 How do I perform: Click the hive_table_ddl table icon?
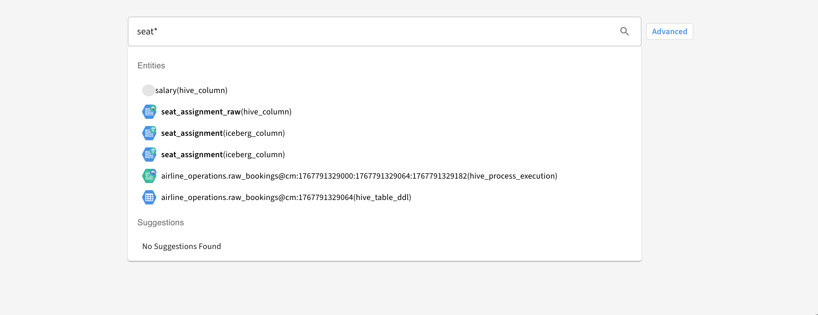point(149,198)
